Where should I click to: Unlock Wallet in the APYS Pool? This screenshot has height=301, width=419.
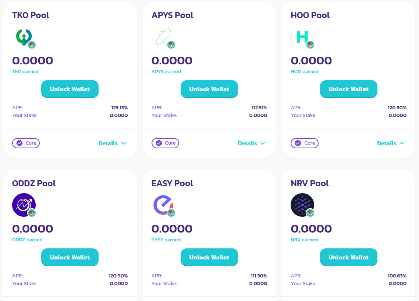(209, 89)
